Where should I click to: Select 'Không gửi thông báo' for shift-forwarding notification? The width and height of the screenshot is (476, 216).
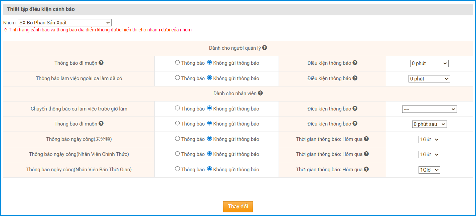(210, 108)
